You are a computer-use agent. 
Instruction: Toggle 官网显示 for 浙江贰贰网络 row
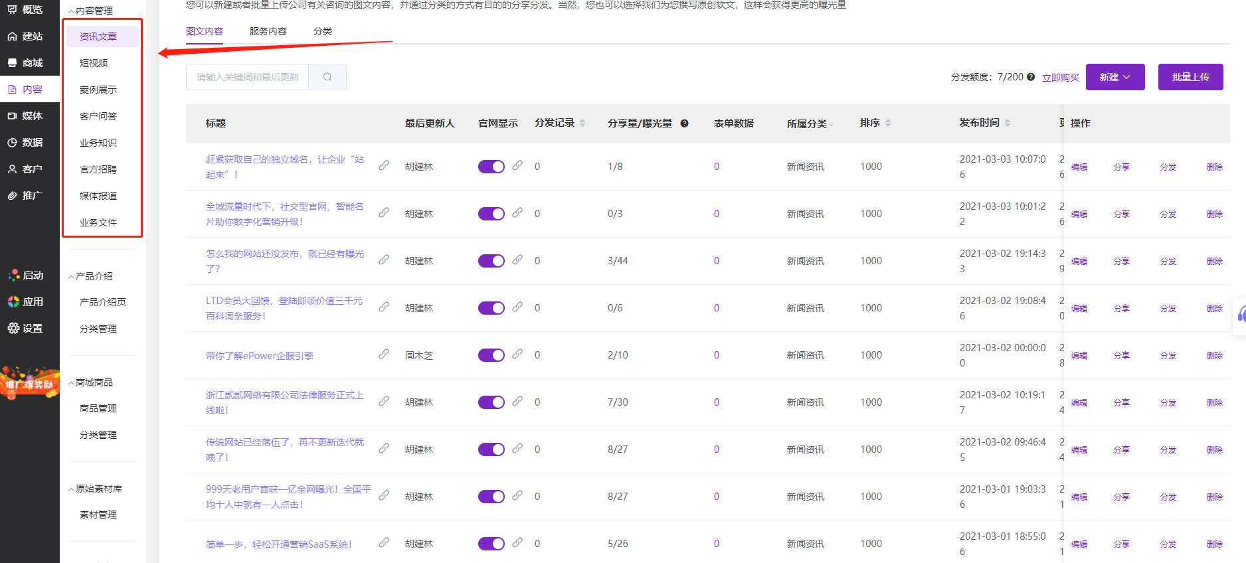pyautogui.click(x=491, y=402)
